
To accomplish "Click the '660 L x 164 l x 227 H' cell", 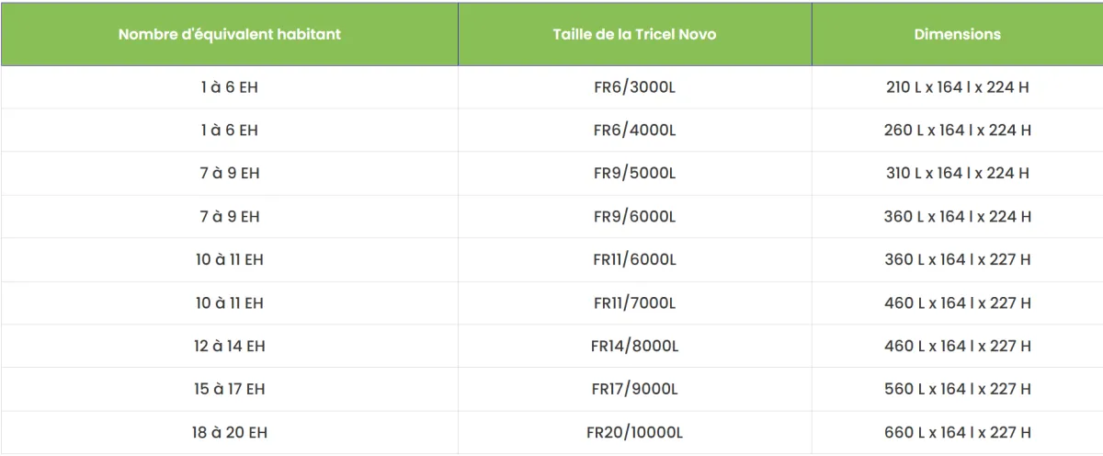I will [x=957, y=433].
